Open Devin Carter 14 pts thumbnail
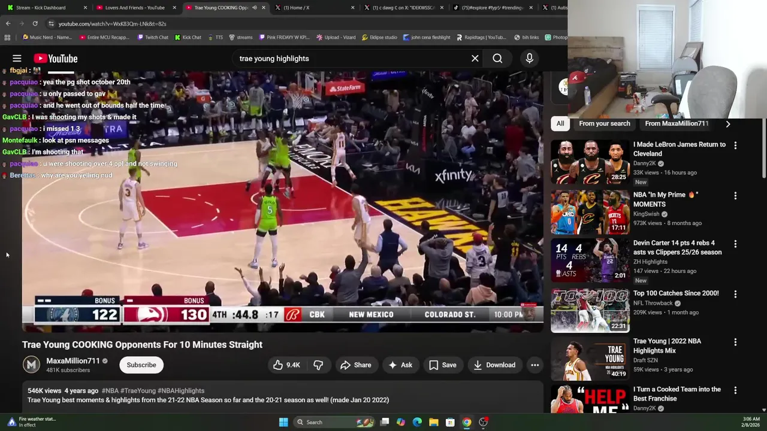This screenshot has height=431, width=767. coord(590,260)
